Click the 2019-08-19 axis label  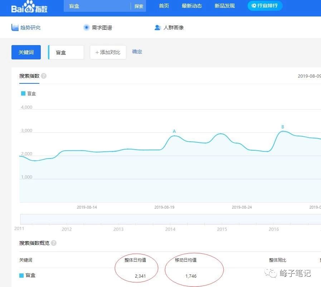point(164,207)
